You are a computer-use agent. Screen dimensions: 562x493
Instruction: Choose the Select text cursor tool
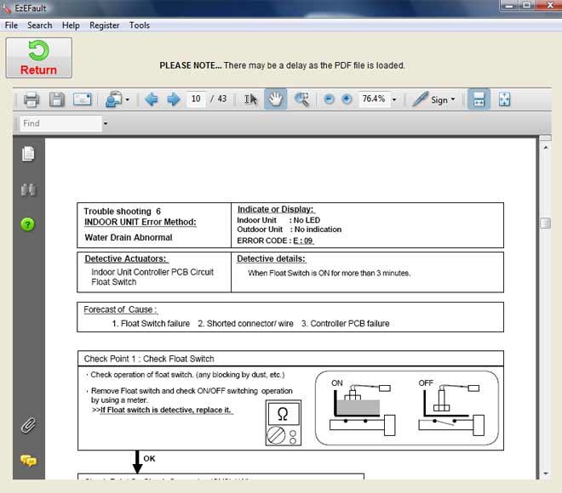(250, 99)
